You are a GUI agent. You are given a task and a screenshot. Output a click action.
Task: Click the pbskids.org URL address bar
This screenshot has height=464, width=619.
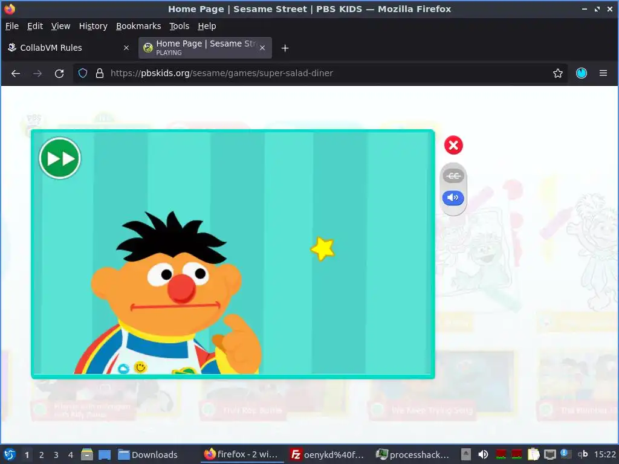point(320,73)
